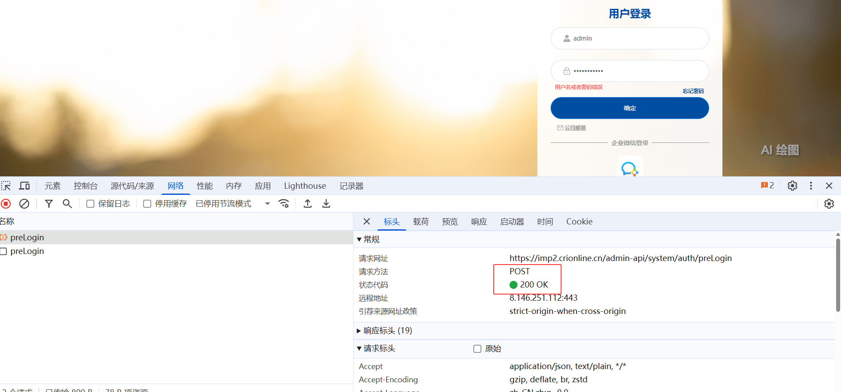841x392 pixels.
Task: Check the 原始 raw headers checkbox
Action: 477,349
